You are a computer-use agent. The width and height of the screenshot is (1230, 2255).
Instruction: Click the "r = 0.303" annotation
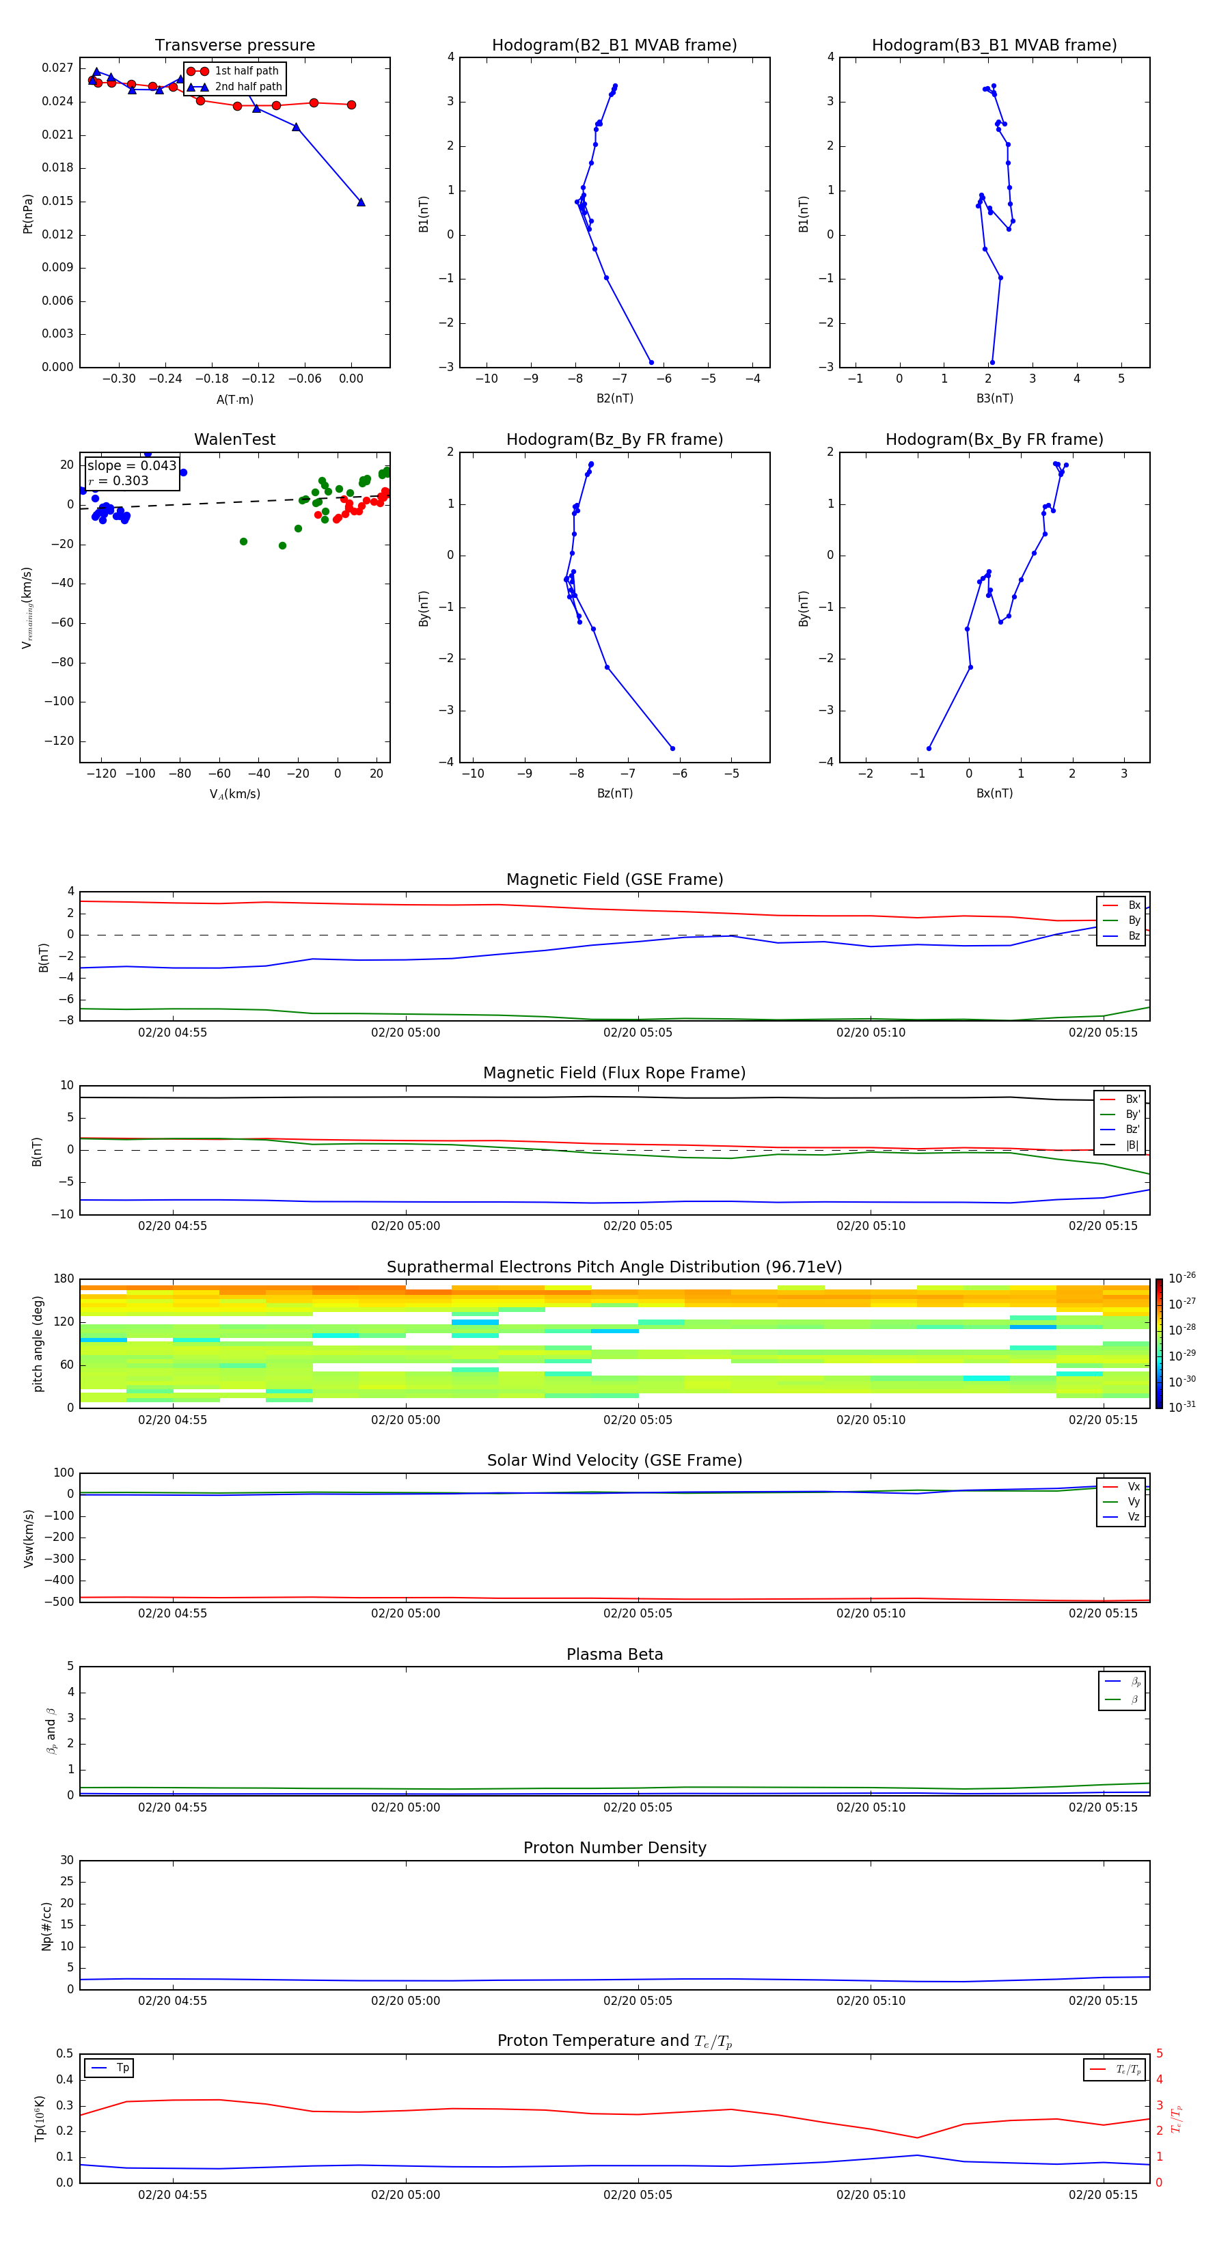coord(118,480)
